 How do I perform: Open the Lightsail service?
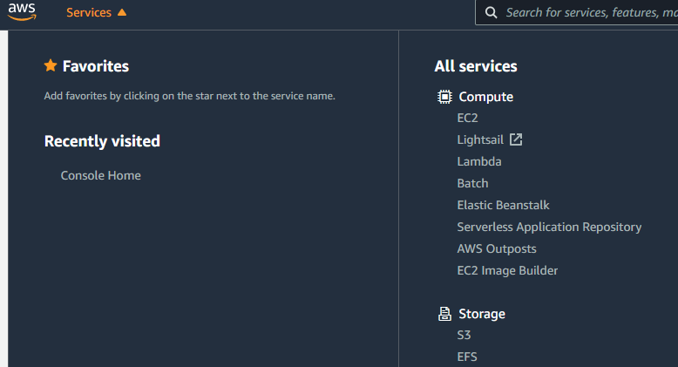click(480, 139)
